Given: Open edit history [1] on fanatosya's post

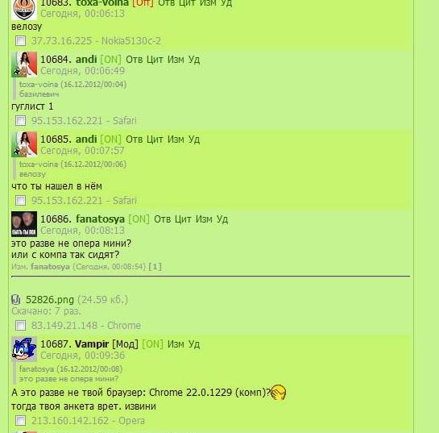Looking at the screenshot, I should [x=155, y=267].
